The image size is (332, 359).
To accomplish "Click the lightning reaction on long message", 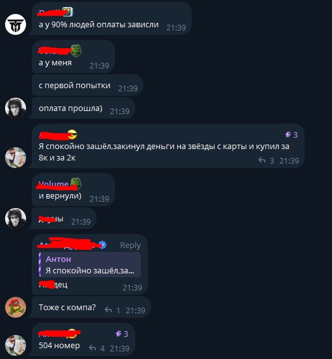I will click(291, 134).
